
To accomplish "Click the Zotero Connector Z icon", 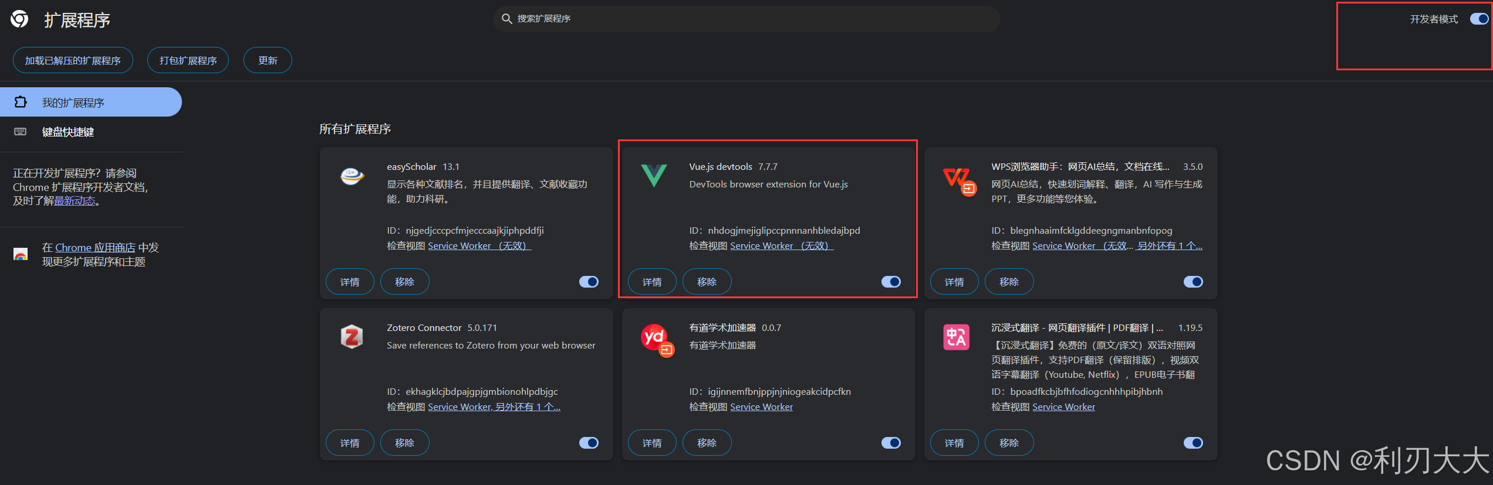I will (352, 337).
